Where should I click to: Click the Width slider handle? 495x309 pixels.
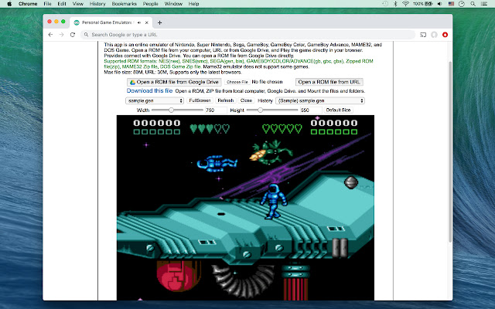[171, 110]
